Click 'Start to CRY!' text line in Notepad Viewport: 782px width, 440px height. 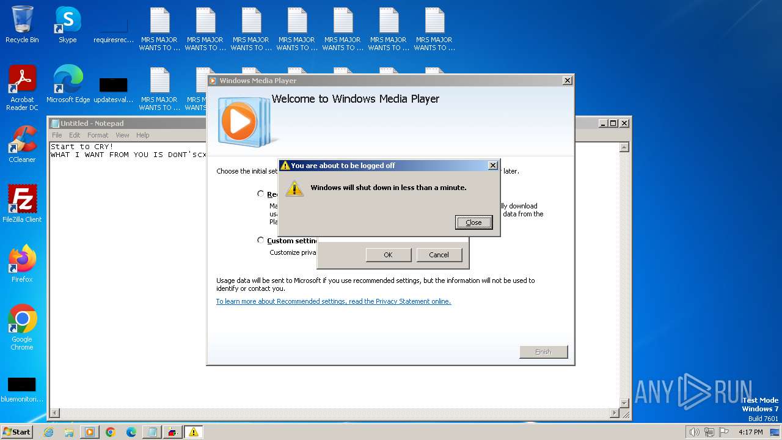coord(82,147)
